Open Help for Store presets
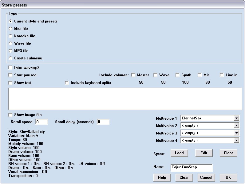Screen dimensions: 245x184 point(162,178)
